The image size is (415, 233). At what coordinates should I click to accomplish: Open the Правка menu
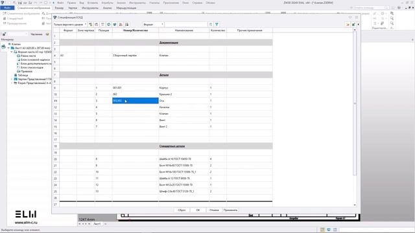(x=71, y=3)
